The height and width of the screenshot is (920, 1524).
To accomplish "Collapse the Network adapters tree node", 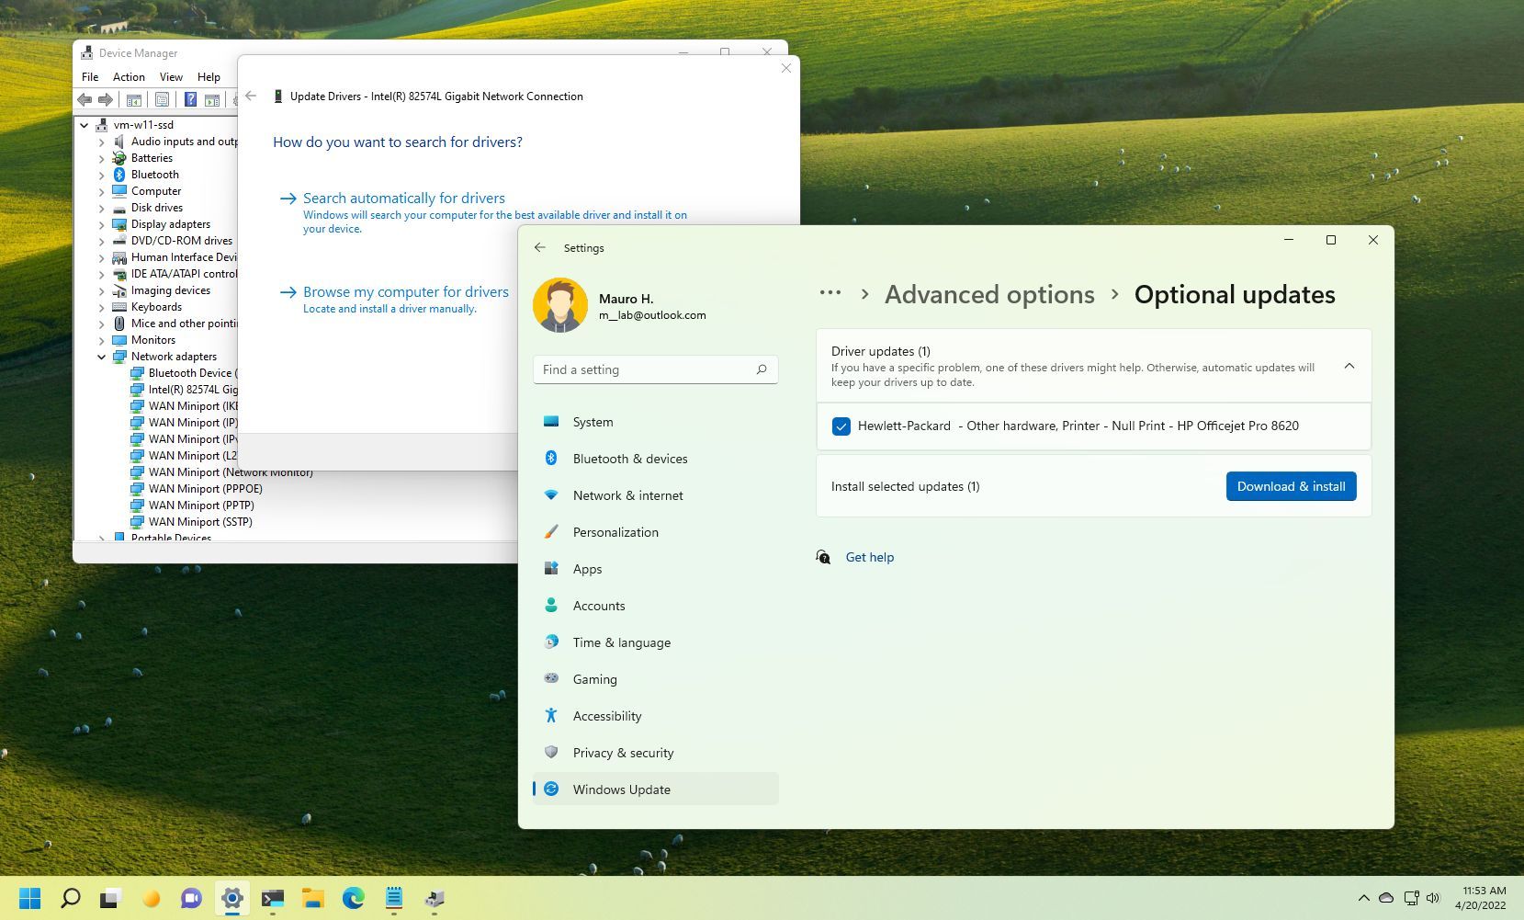I will [x=101, y=357].
